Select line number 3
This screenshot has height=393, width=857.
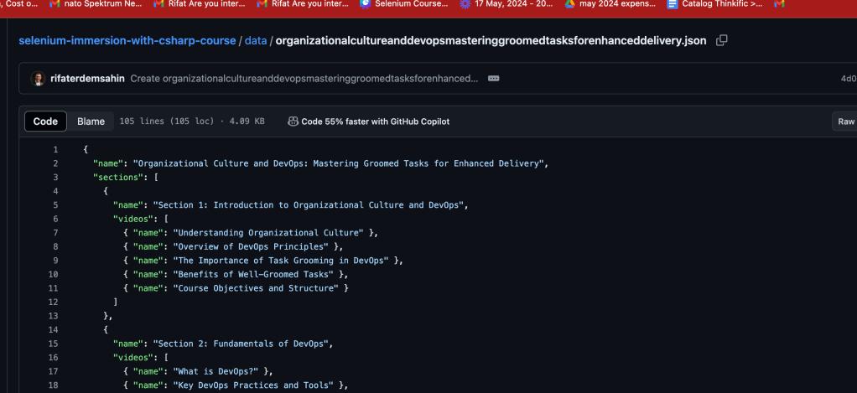55,178
